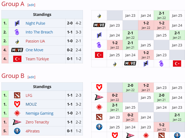Image resolution: width=185 pixels, height=138 pixels.
Task: Edit the Group A section
Action: (31, 5)
